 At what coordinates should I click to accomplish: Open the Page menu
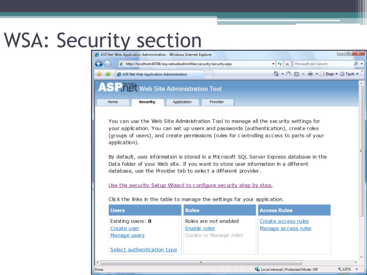pyautogui.click(x=329, y=74)
